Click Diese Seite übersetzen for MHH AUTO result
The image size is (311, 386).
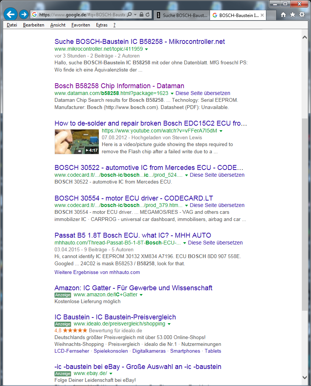[215, 243]
